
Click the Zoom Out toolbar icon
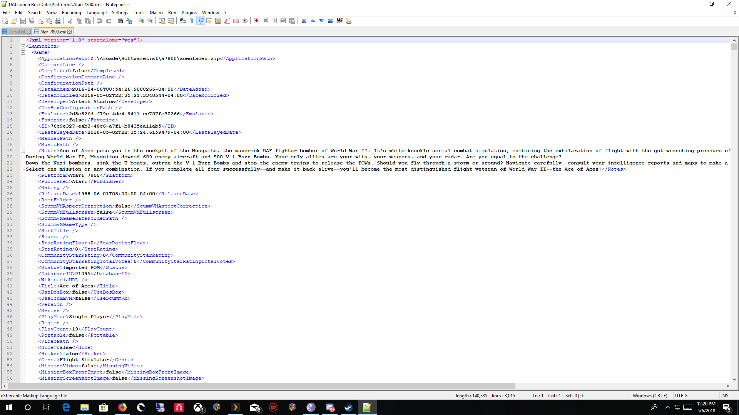pyautogui.click(x=150, y=21)
